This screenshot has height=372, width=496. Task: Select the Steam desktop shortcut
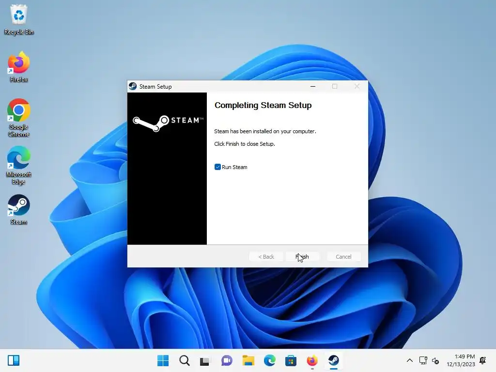[19, 209]
